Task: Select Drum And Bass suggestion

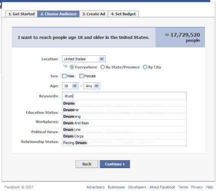Action: point(124,123)
